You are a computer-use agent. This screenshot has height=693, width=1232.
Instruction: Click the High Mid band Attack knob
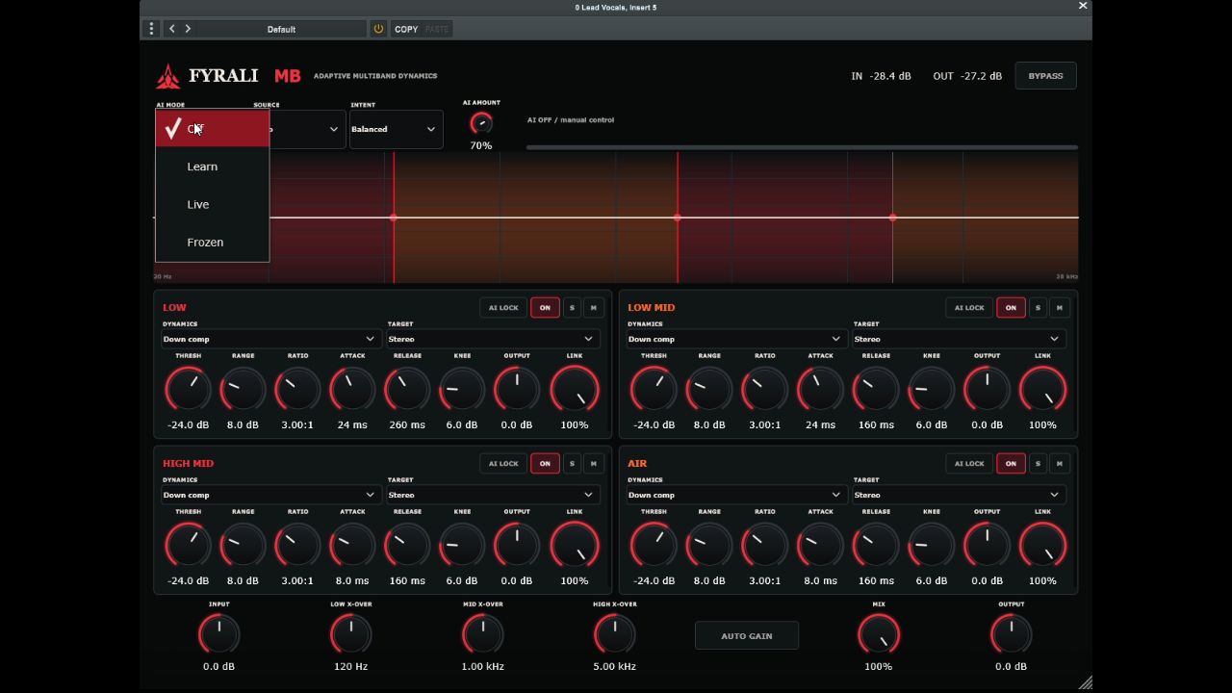tap(352, 546)
